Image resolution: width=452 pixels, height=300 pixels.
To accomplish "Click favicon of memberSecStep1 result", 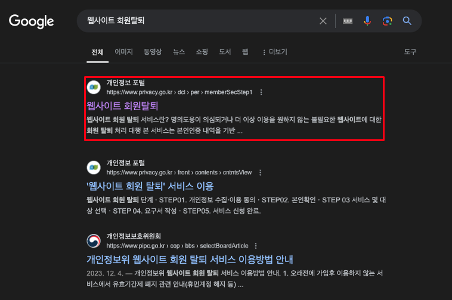I will 94,87.
